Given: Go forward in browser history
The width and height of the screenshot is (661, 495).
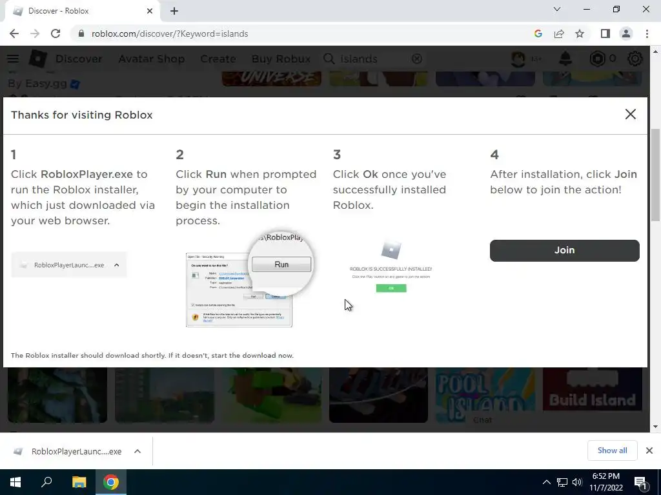Looking at the screenshot, I should (35, 34).
